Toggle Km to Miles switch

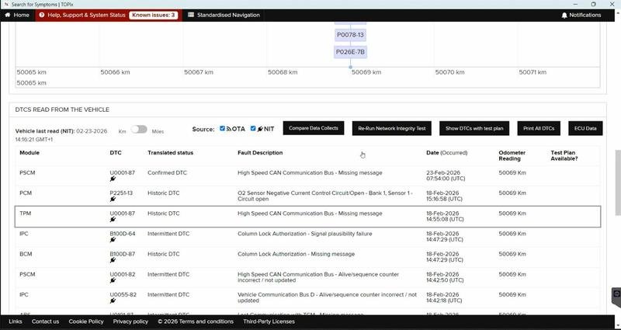click(x=139, y=130)
